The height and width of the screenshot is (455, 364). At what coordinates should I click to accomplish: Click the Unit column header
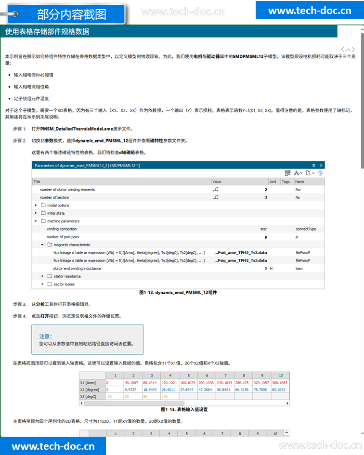tap(274, 182)
